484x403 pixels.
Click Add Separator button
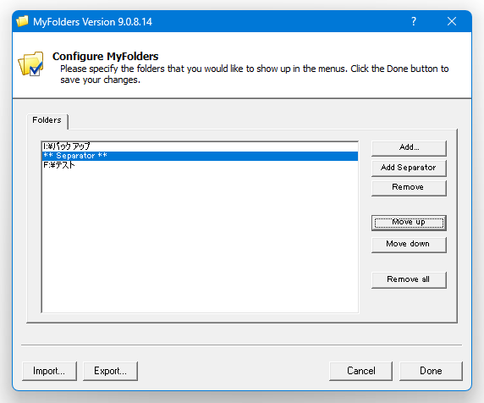[409, 168]
